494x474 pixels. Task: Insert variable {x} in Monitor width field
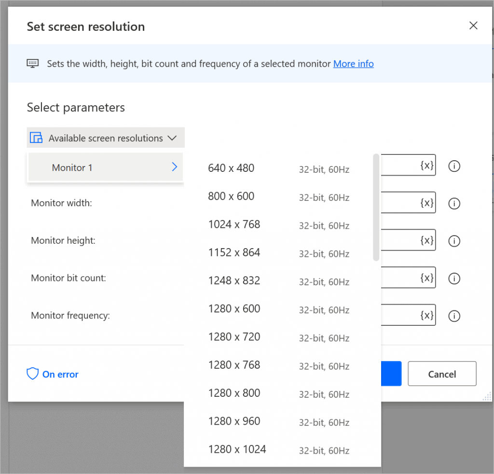tap(427, 203)
